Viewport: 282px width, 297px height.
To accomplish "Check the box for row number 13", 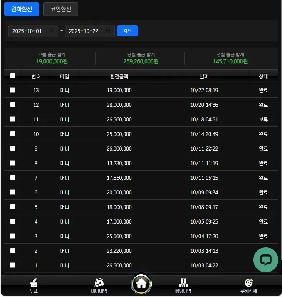I will (12, 90).
